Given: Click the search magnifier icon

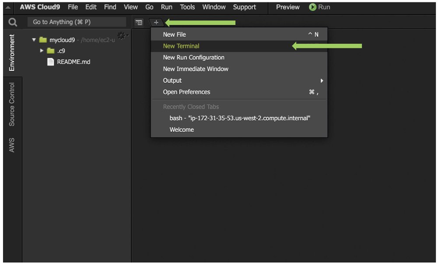Looking at the screenshot, I should tap(12, 22).
